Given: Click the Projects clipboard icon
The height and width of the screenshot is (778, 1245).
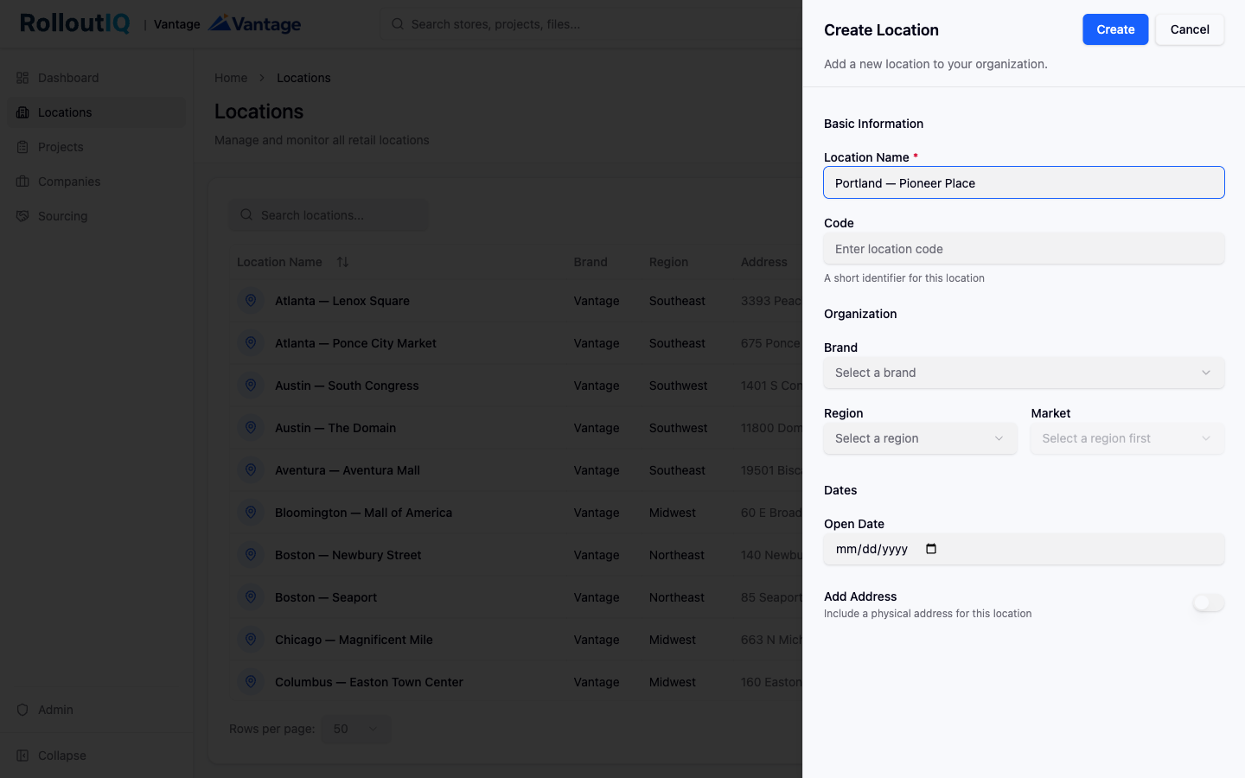Looking at the screenshot, I should (22, 147).
